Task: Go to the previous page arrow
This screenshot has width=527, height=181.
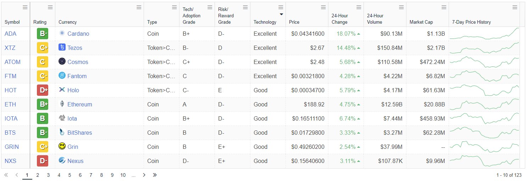Action: click(x=17, y=175)
